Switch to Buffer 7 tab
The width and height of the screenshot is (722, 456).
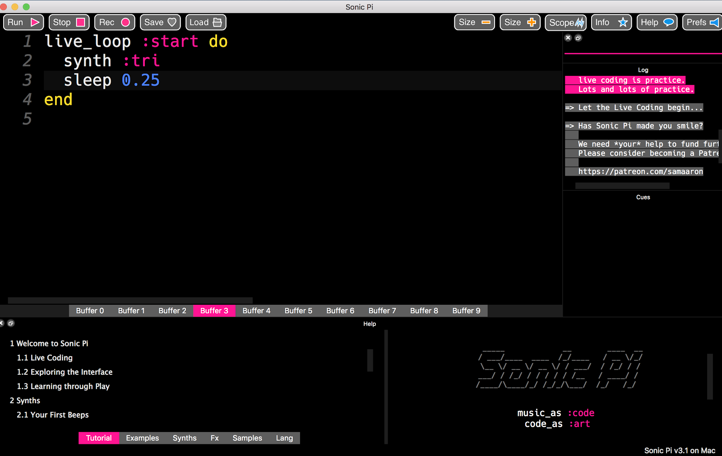pyautogui.click(x=382, y=311)
